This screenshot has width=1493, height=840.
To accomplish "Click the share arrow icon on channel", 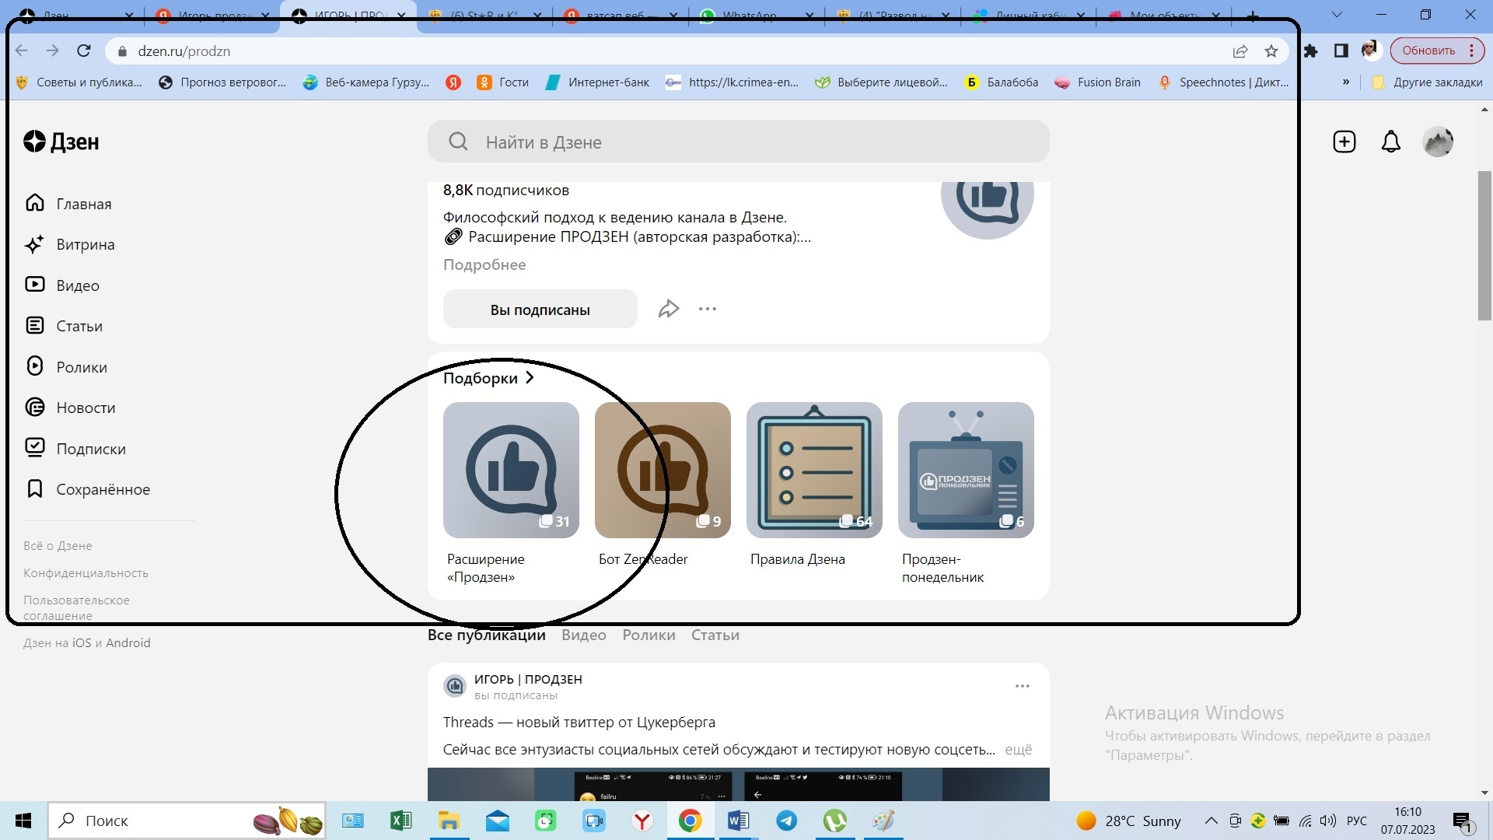I will (x=669, y=309).
